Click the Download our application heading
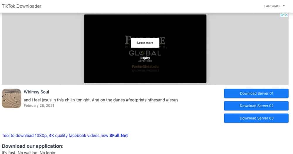Image resolution: width=293 pixels, height=154 pixels. point(33,146)
